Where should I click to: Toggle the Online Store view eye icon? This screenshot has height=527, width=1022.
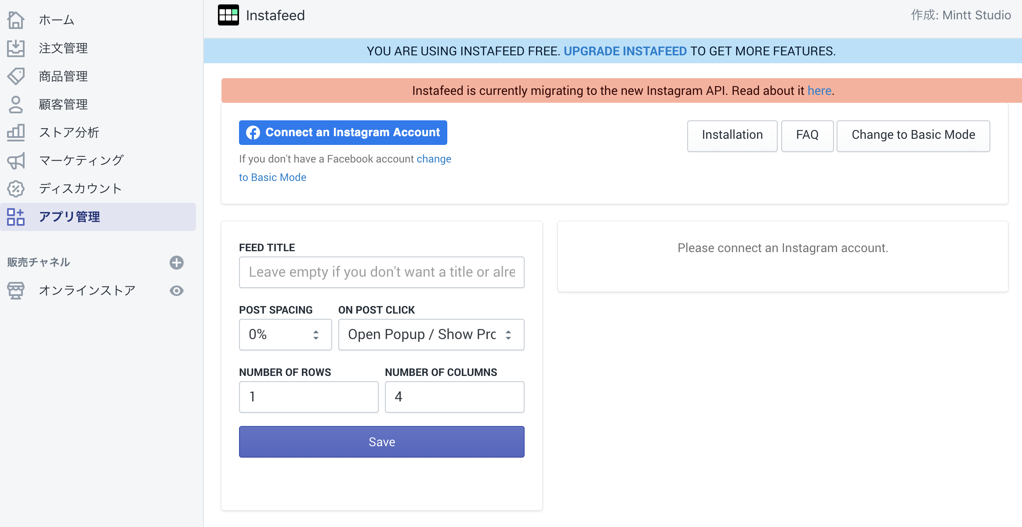click(x=177, y=291)
